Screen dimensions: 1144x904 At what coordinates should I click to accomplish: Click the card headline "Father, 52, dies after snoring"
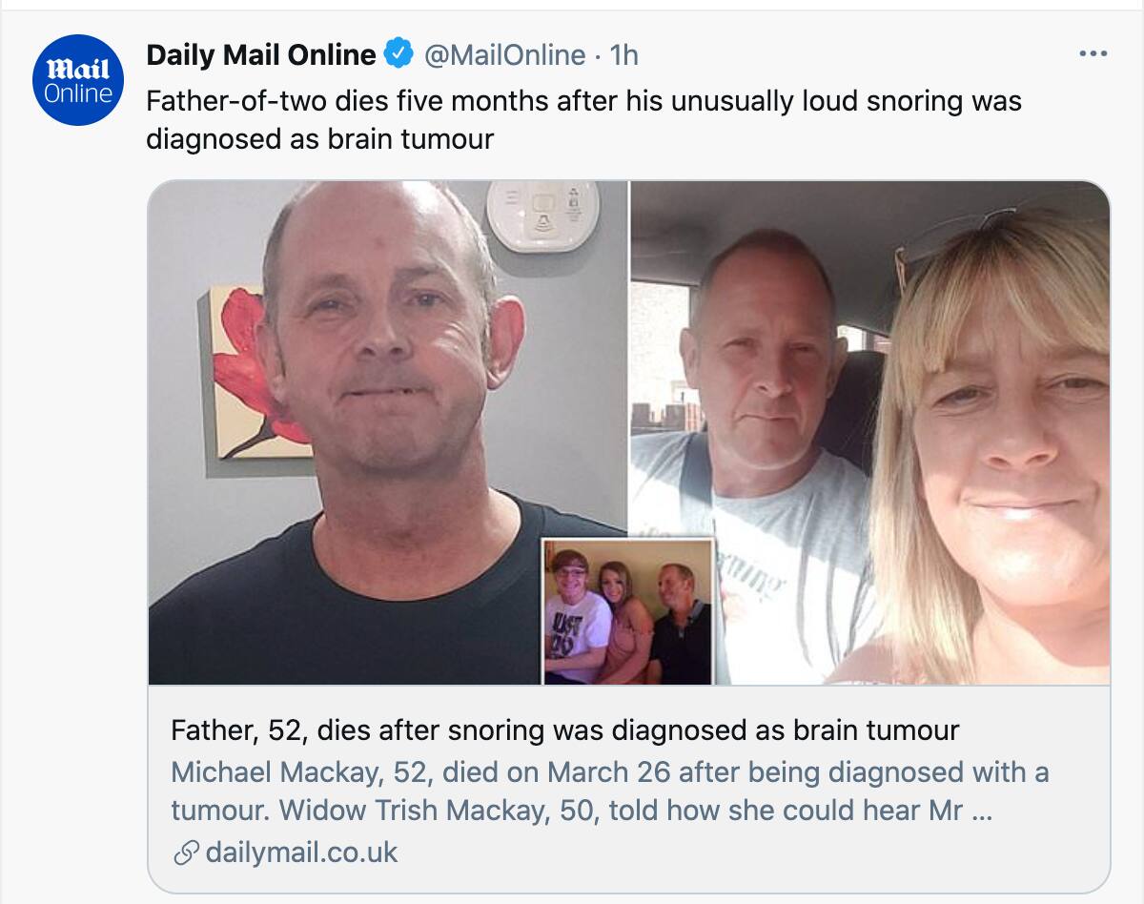tap(565, 731)
